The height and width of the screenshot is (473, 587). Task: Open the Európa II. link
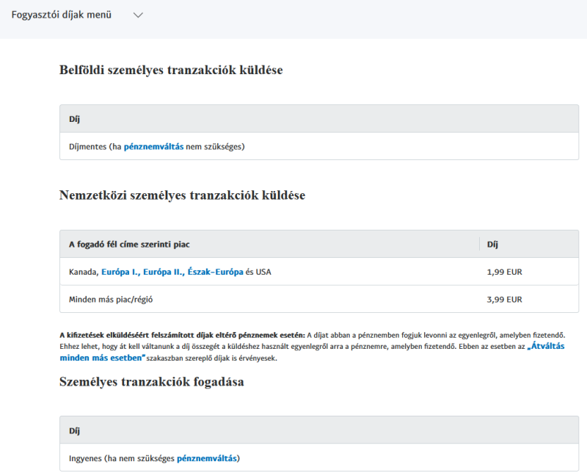pyautogui.click(x=164, y=272)
